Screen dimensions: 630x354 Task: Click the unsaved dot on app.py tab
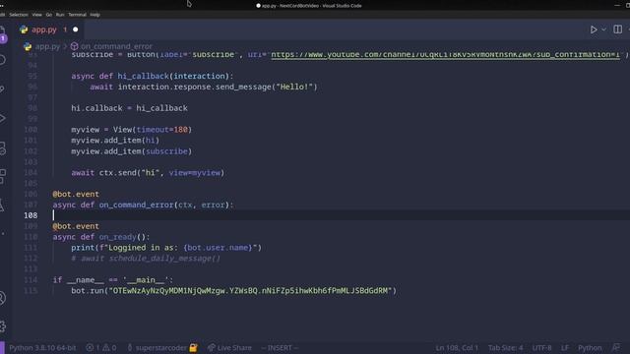[75, 29]
